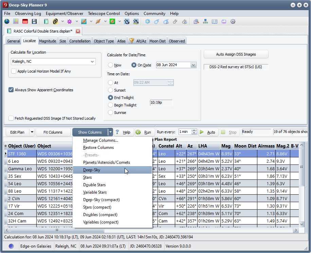Switch to the Magnitude tab
Viewport: 311px width, 253px height.
click(48, 41)
